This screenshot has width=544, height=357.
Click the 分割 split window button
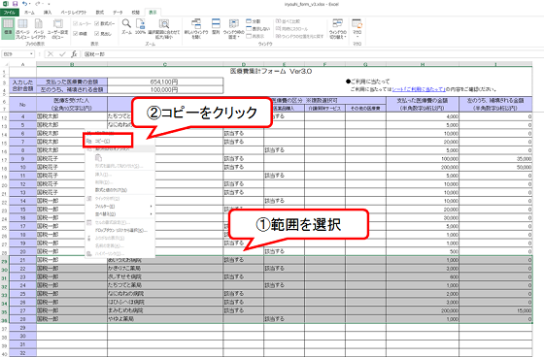[254, 21]
